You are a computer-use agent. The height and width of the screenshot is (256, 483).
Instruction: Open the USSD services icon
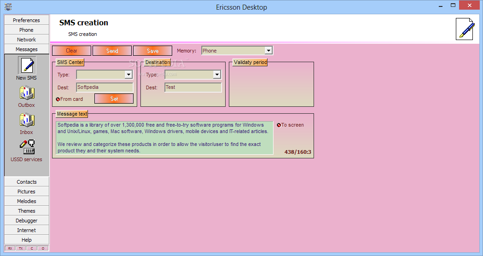click(27, 147)
